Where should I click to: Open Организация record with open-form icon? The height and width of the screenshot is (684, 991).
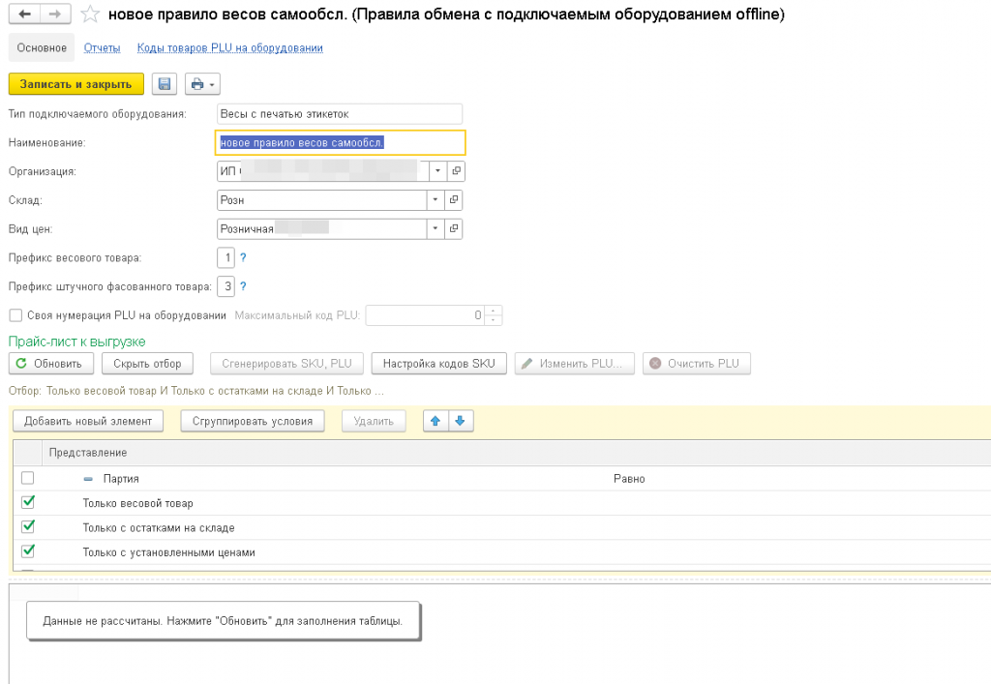click(x=455, y=171)
